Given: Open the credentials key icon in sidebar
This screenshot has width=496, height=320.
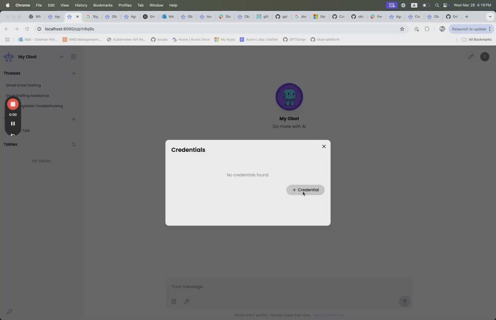Looking at the screenshot, I should pos(9,312).
